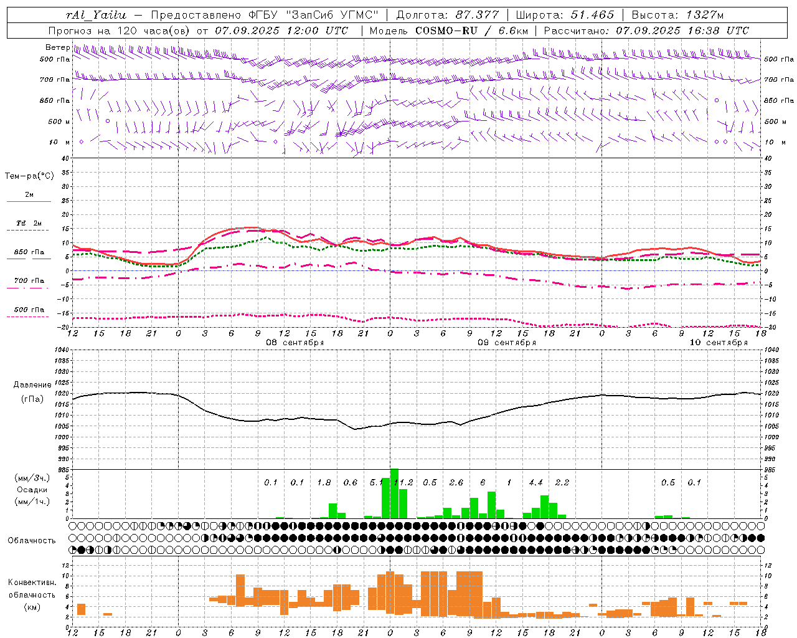797x638 pixels.
Task: Click the Осадки precipitation label
Action: pos(32,490)
